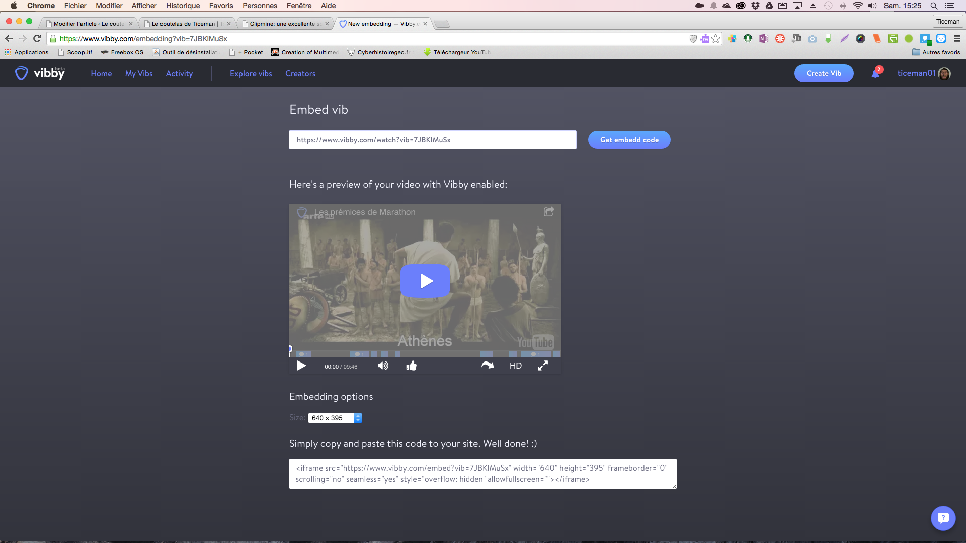Open the Historique menu in menu bar
Image resolution: width=966 pixels, height=543 pixels.
[183, 6]
